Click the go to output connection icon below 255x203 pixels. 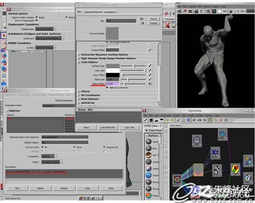coord(142,23)
